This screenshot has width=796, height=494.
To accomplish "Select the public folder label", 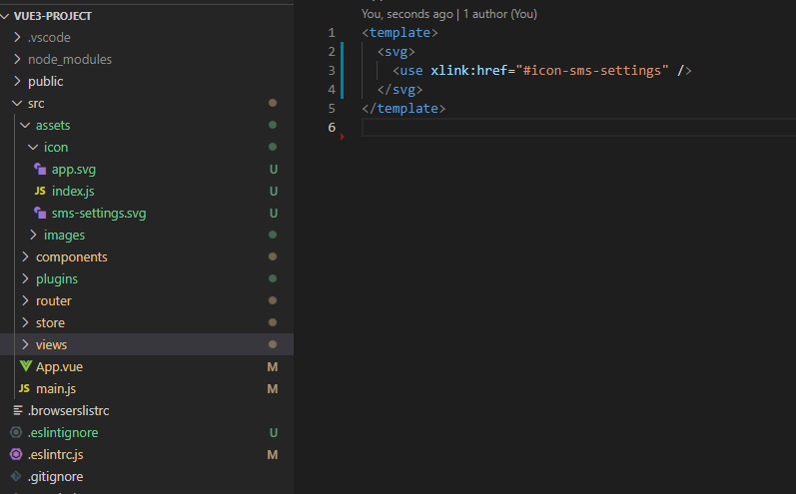I will click(x=46, y=81).
